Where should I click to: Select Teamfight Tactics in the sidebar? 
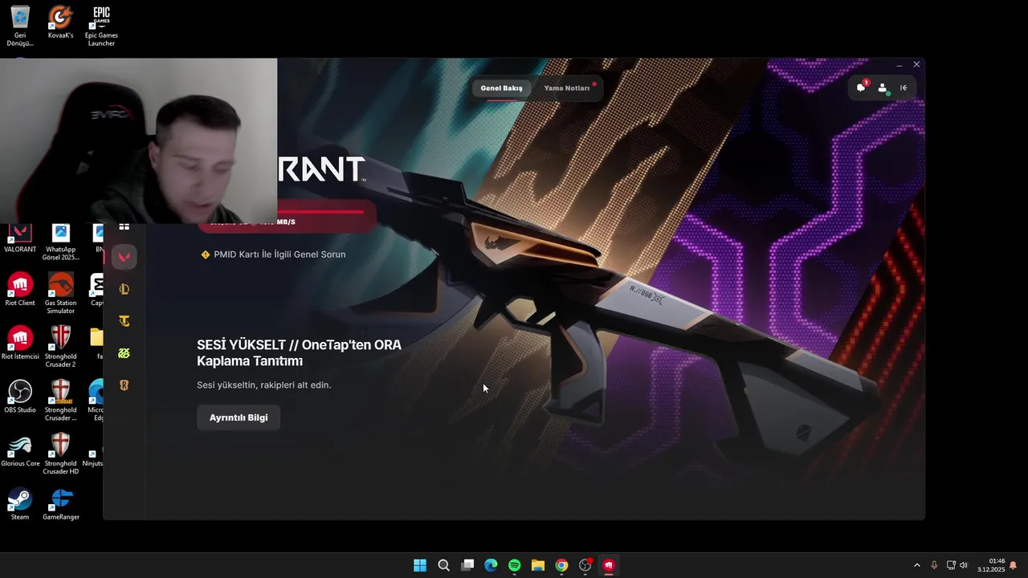(x=124, y=321)
